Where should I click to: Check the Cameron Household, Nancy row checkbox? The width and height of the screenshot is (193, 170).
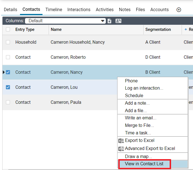tap(8, 42)
